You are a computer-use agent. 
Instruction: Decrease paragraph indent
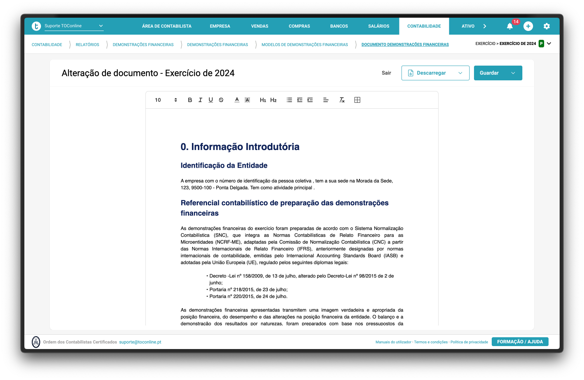point(300,100)
